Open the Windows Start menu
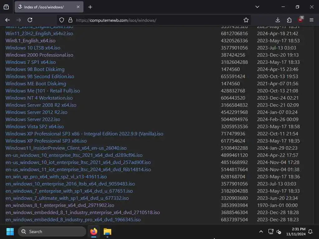319x239 pixels. [10, 232]
